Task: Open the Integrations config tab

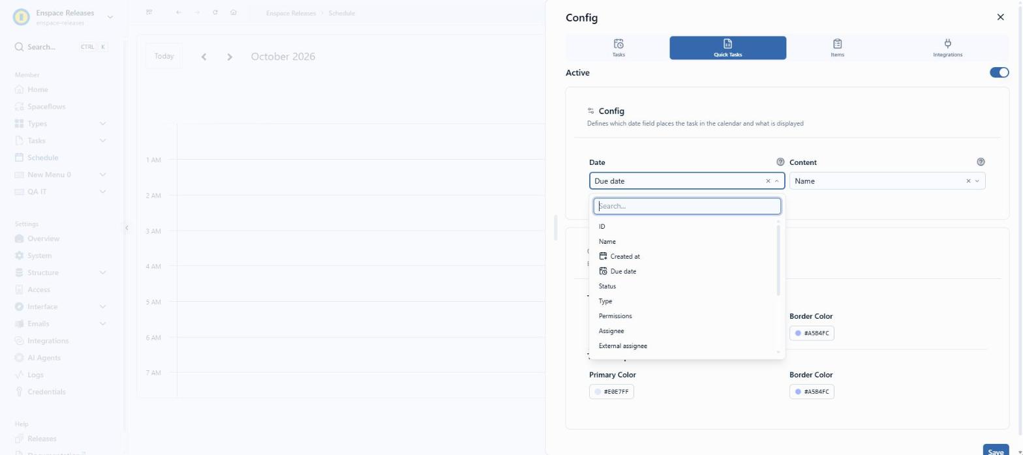Action: pyautogui.click(x=947, y=48)
